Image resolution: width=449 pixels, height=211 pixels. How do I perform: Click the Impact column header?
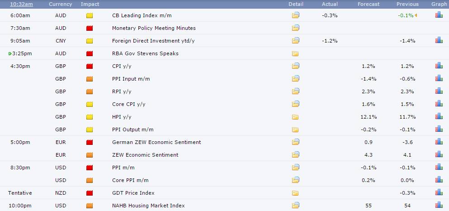[90, 4]
